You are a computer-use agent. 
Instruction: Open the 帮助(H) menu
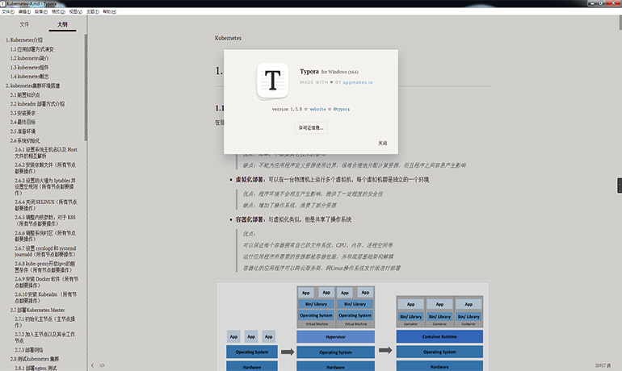[x=110, y=12]
